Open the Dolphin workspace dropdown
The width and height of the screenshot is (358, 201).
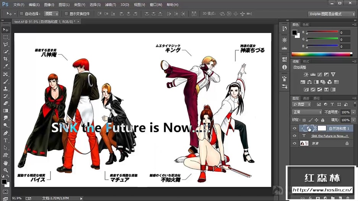point(332,14)
